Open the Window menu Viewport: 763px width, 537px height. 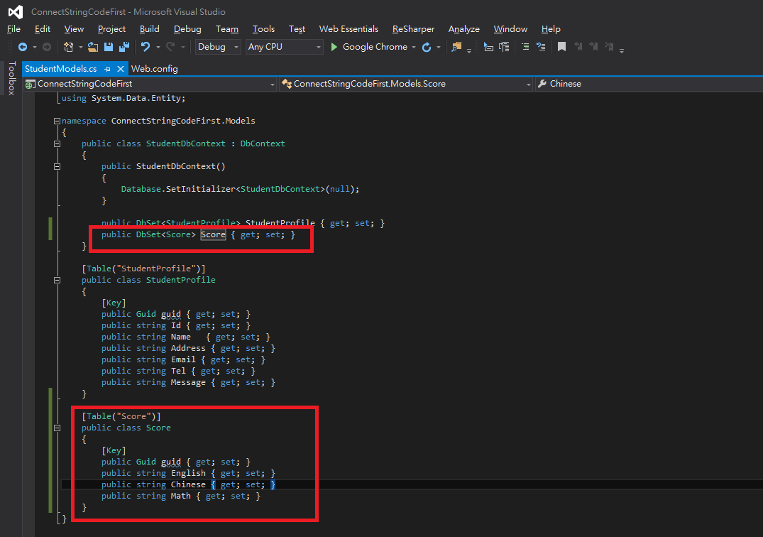510,29
